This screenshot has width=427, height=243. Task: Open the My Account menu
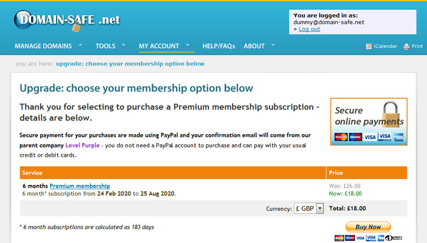[159, 46]
